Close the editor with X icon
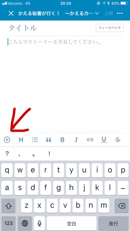 11,13
